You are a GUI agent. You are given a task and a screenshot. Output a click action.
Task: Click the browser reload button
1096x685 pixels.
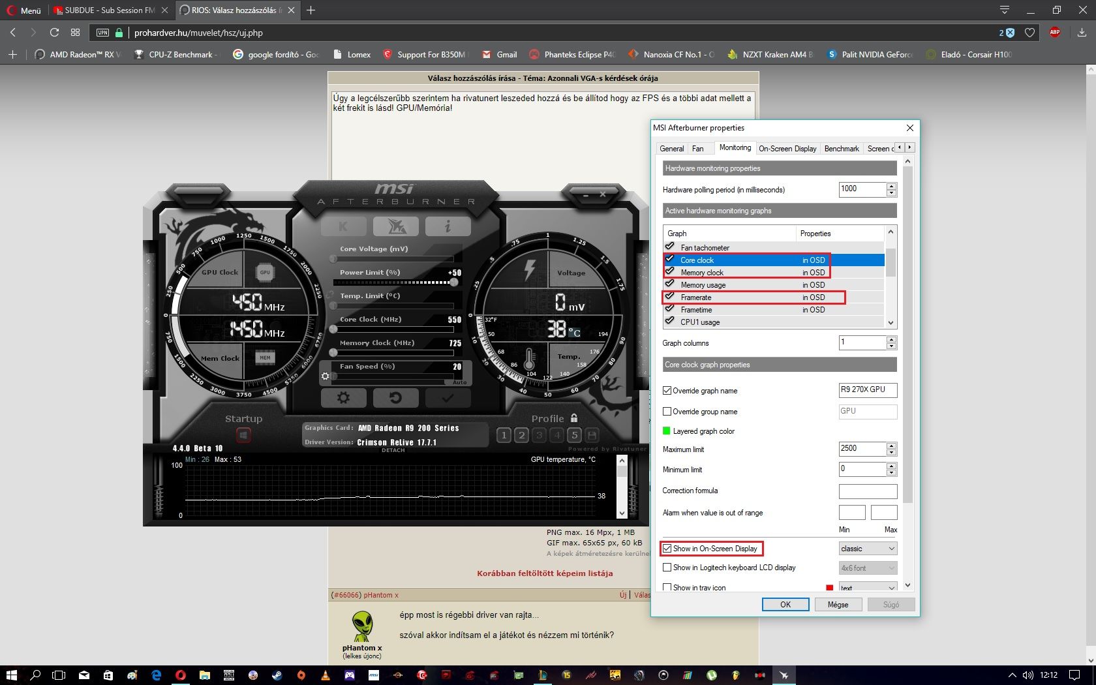pos(55,33)
